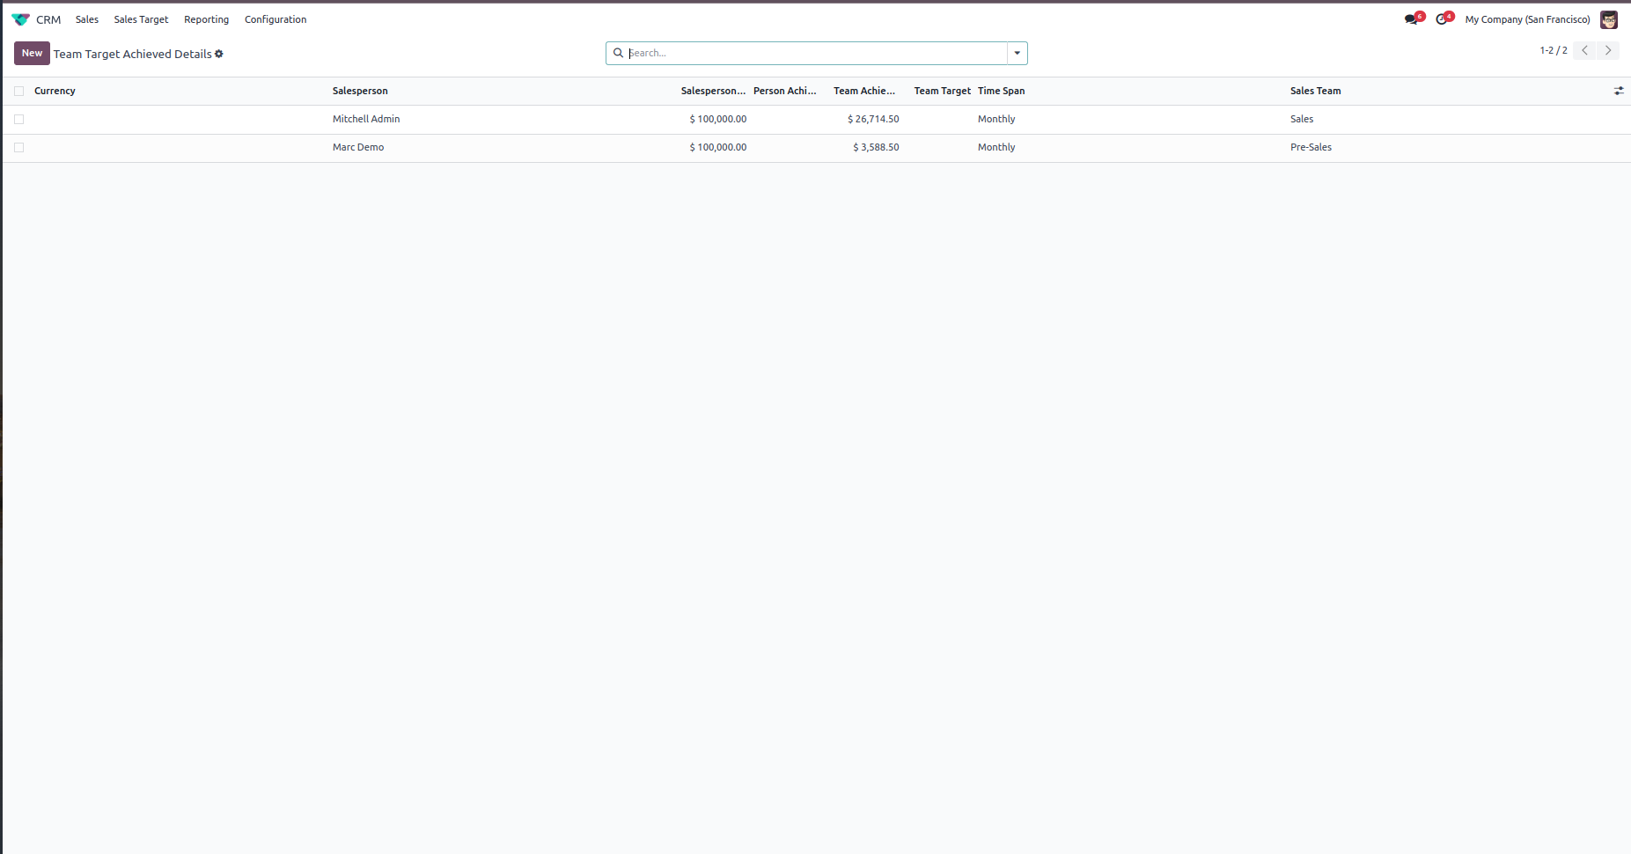Viewport: 1631px width, 854px height.
Task: Open the company switcher My Company (San Francisco)
Action: (x=1527, y=19)
